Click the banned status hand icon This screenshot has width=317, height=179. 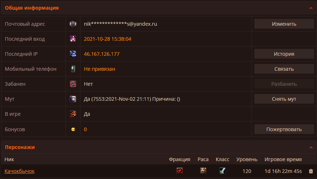73,84
